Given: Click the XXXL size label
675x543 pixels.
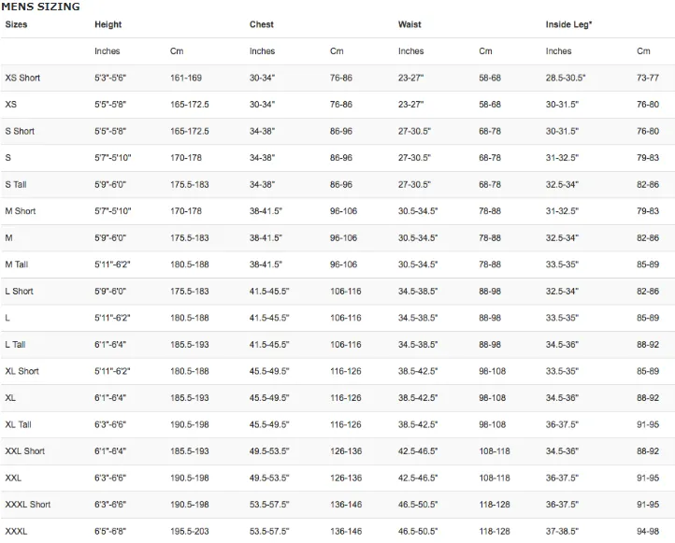Looking at the screenshot, I should point(16,532).
